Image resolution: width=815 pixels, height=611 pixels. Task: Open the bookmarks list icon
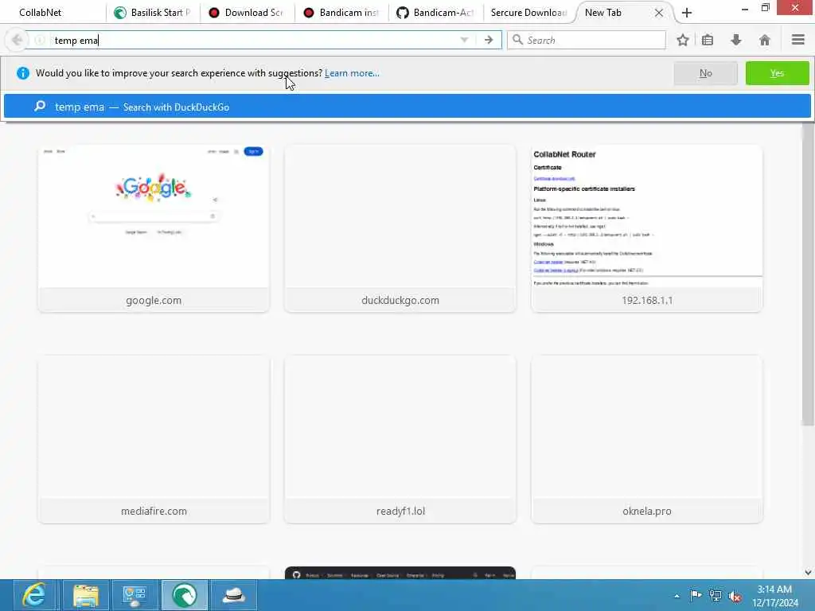[x=708, y=40]
